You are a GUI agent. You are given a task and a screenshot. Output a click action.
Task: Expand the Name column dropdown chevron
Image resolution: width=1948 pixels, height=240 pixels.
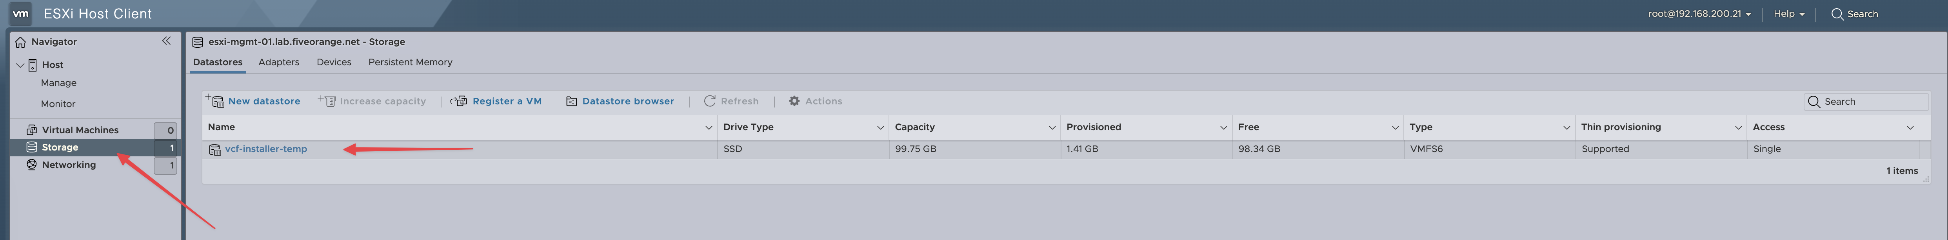tap(709, 127)
